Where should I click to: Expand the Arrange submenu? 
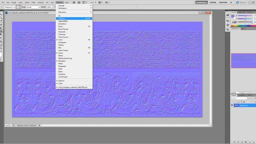(74, 6)
